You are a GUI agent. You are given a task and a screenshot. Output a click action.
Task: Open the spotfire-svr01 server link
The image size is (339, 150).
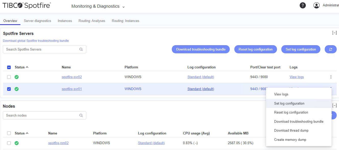click(x=72, y=89)
